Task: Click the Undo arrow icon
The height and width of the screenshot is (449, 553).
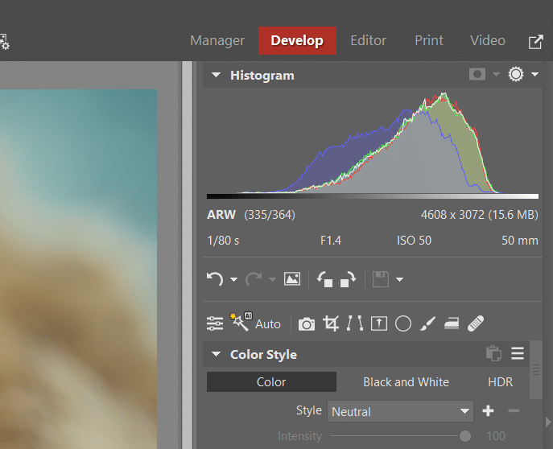Action: coord(215,279)
